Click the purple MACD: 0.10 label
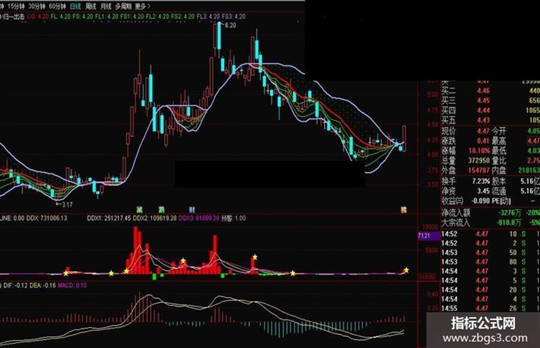 pyautogui.click(x=73, y=285)
